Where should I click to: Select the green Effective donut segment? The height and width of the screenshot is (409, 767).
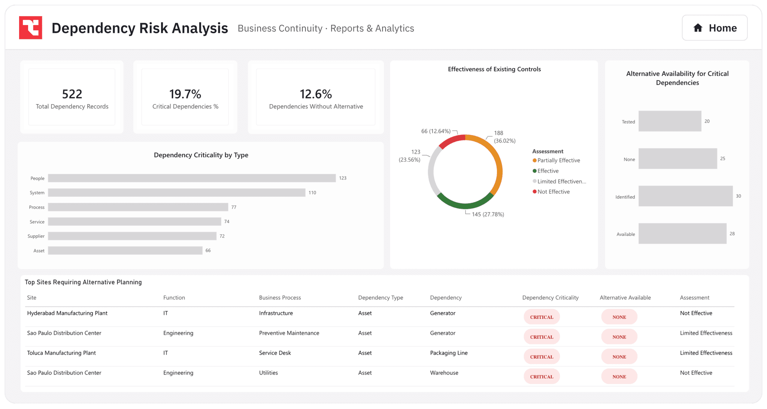coord(465,206)
